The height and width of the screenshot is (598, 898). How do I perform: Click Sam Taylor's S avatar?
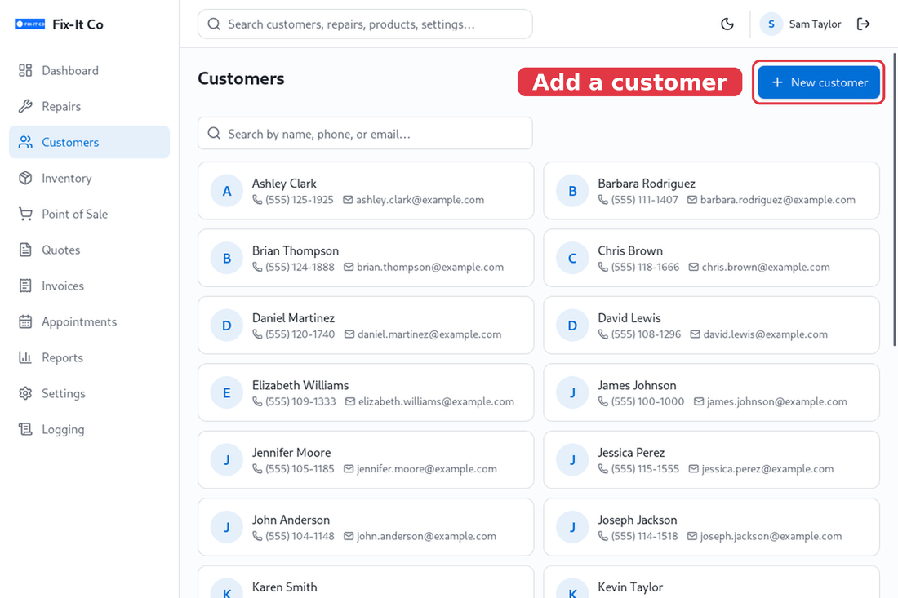click(771, 24)
